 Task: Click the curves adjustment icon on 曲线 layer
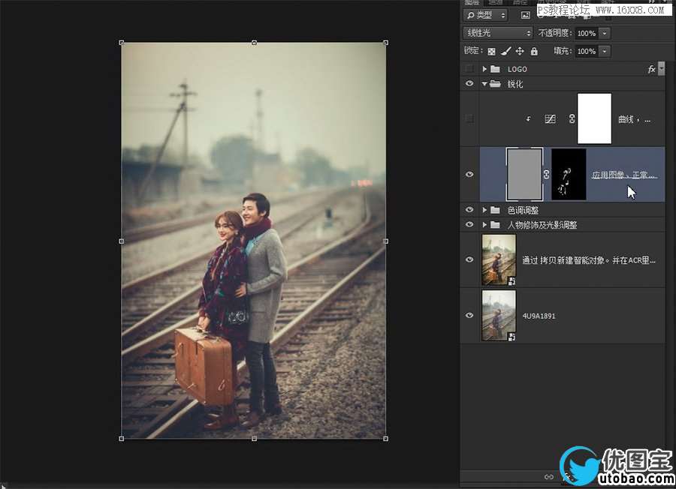click(x=550, y=118)
